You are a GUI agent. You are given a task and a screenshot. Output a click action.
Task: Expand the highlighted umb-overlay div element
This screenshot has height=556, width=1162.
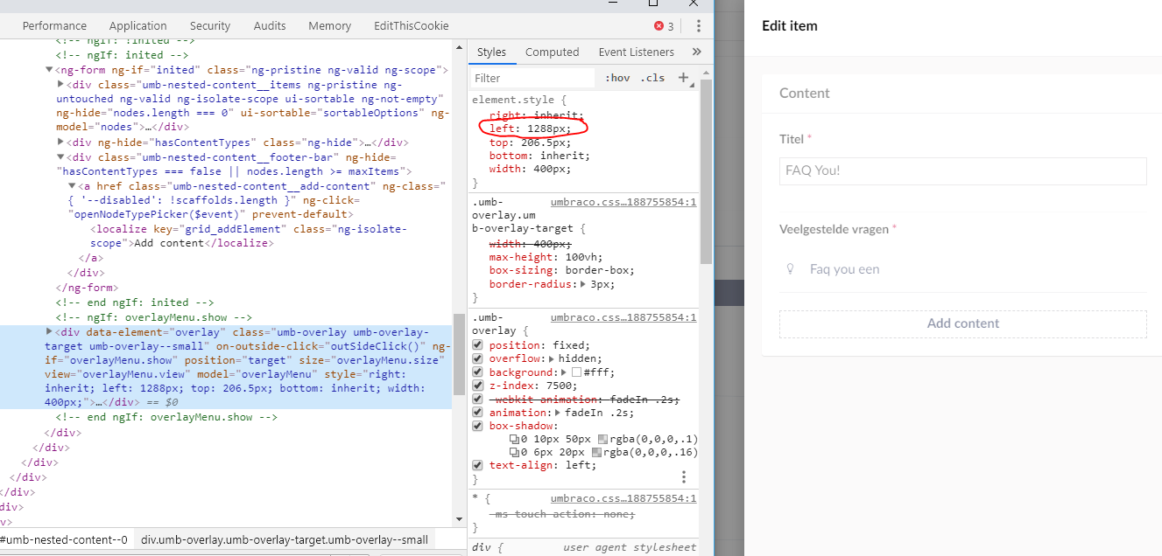click(x=51, y=331)
